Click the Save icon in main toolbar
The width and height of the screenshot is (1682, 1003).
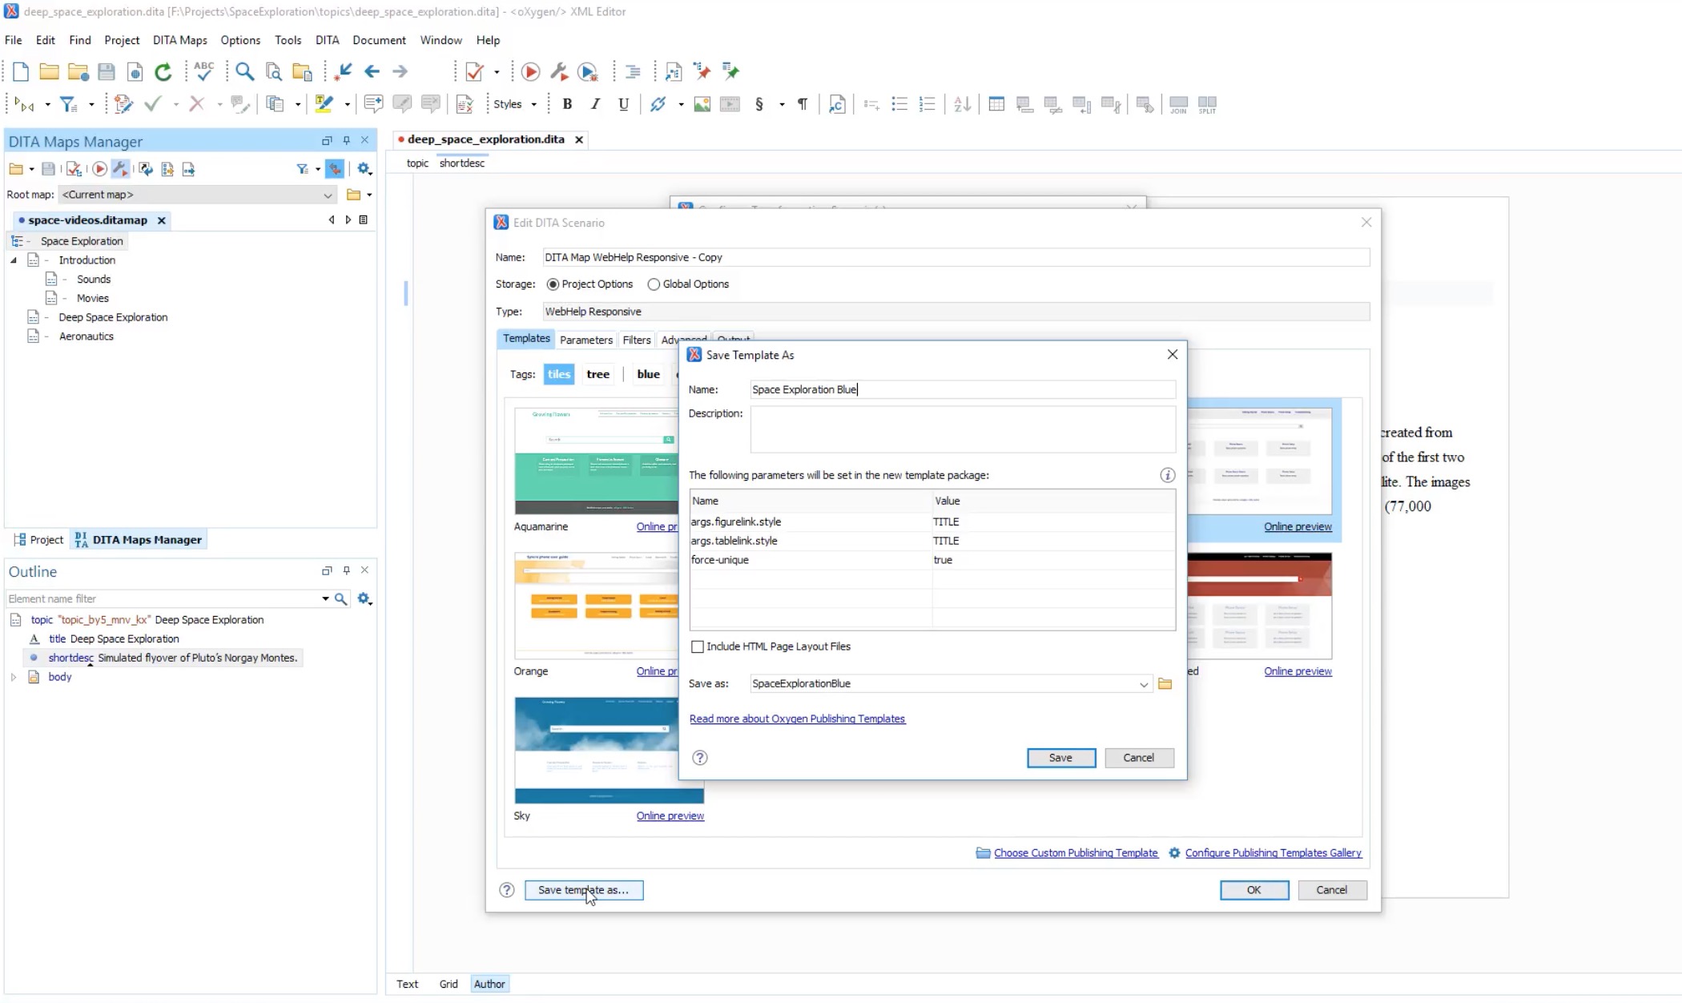tap(106, 72)
